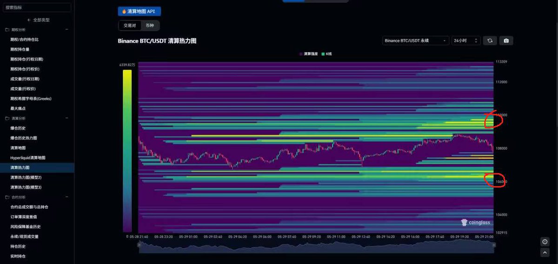Click the back arrow next to 全部类型
Viewport: 558px width, 264px height.
[29, 20]
